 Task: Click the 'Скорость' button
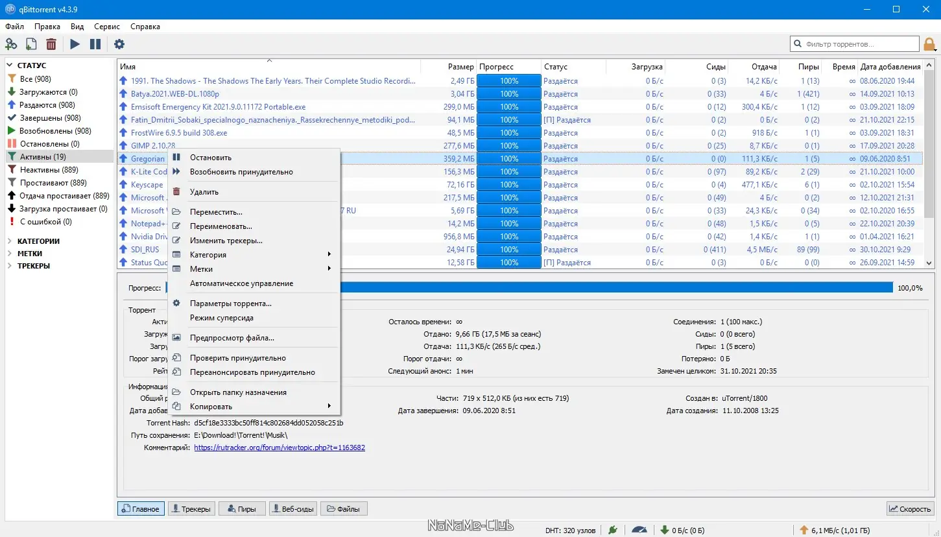[910, 509]
